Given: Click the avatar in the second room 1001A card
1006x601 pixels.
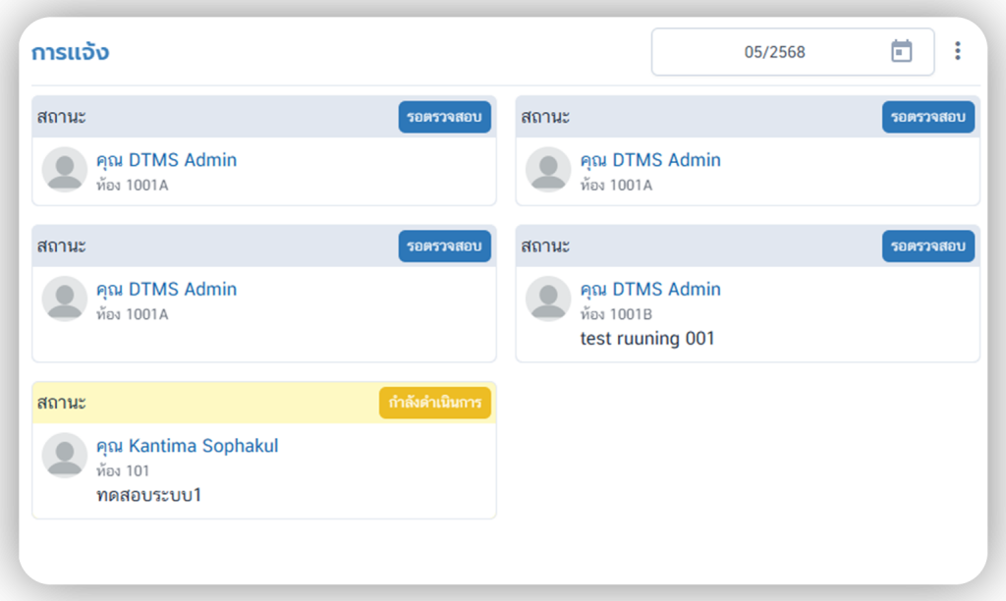Looking at the screenshot, I should point(548,169).
